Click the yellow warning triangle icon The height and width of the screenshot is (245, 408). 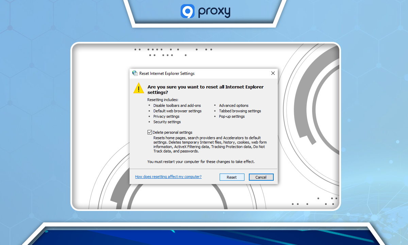[139, 88]
